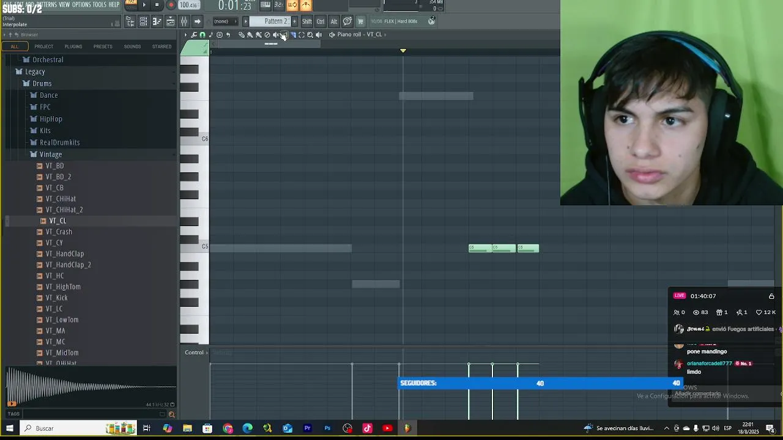Switch to the STARRED browser tab

161,46
